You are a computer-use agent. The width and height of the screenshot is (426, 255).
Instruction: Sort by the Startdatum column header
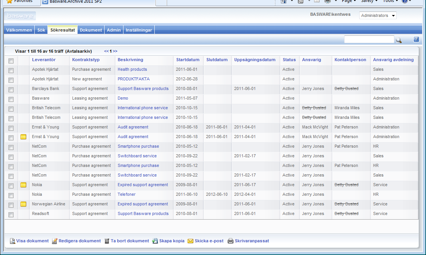point(188,60)
